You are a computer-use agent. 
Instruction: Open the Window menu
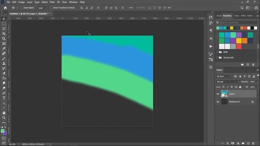point(73,2)
